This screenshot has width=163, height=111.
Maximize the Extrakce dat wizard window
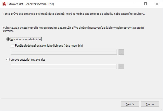(x=145, y=4)
